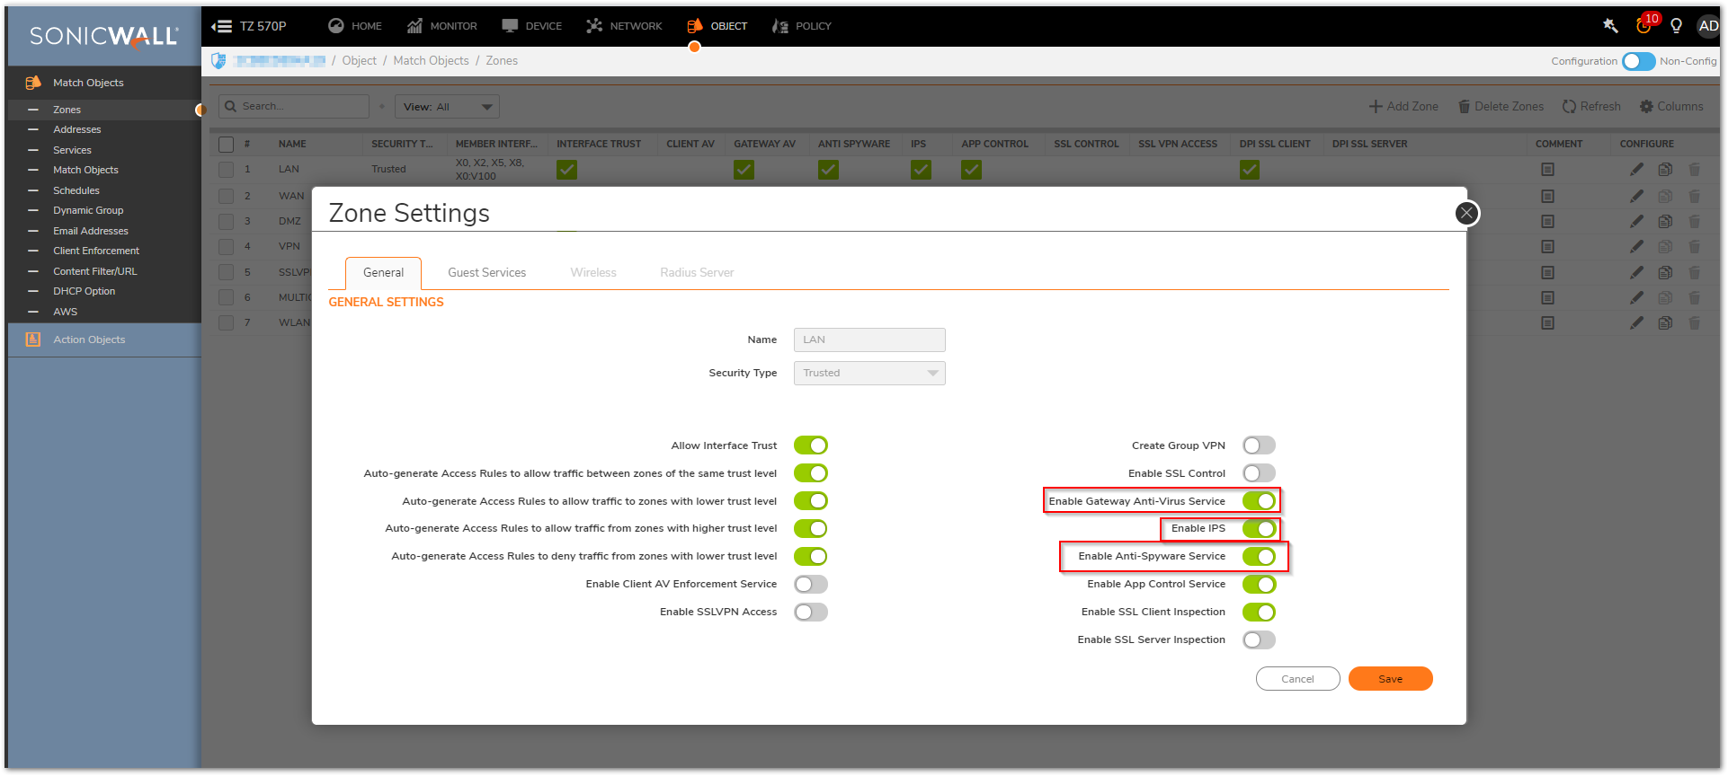Toggle Enable SSL Client Inspection switch
The width and height of the screenshot is (1728, 776).
click(1259, 613)
